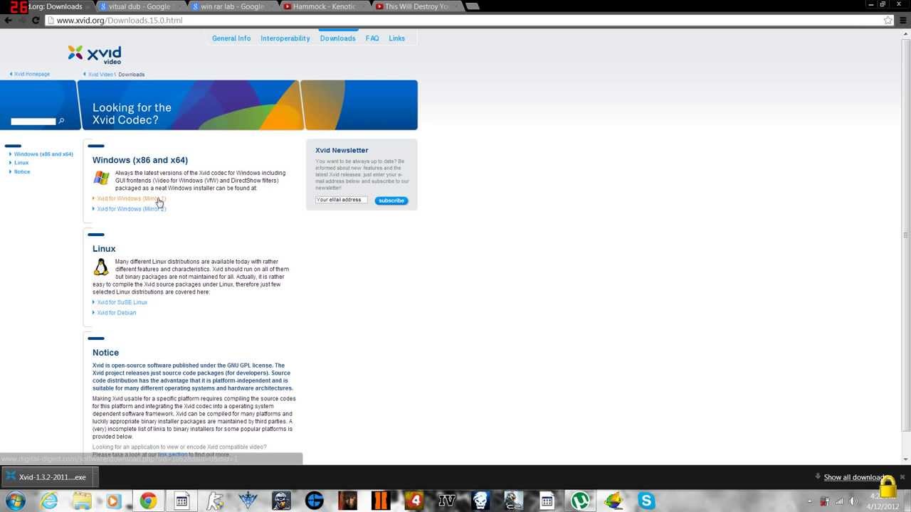Click the newsletter subscribe button
This screenshot has height=512, width=911.
tap(391, 201)
